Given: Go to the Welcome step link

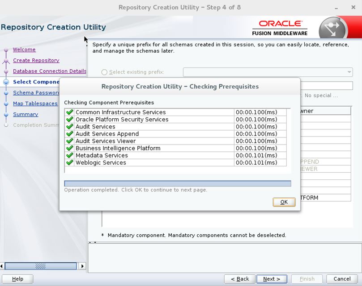Looking at the screenshot, I should 25,50.
